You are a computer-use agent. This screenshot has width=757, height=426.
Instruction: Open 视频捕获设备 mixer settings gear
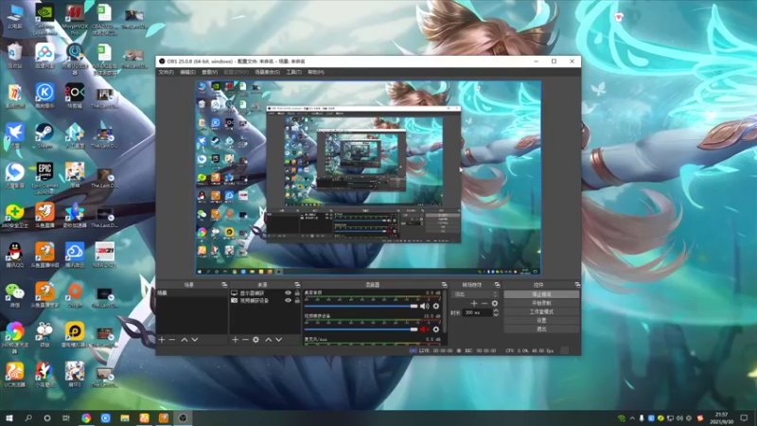pos(436,329)
